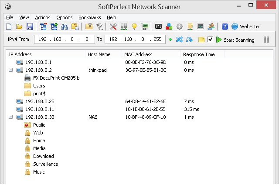Collapse all nodes with the tree minus icon
This screenshot has width=279, height=191.
tap(44, 27)
